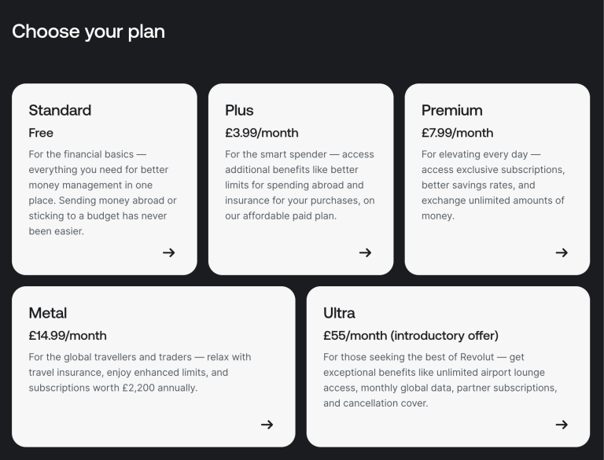
Task: Click the Premium plan description text
Action: 493,185
